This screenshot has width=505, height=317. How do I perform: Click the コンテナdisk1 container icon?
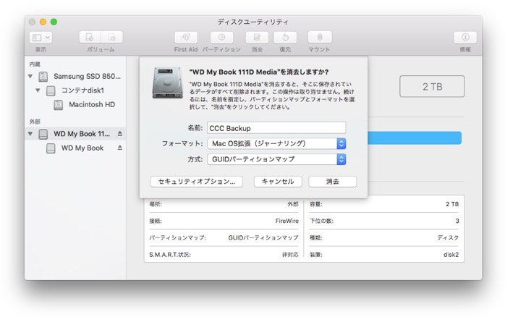coord(51,91)
